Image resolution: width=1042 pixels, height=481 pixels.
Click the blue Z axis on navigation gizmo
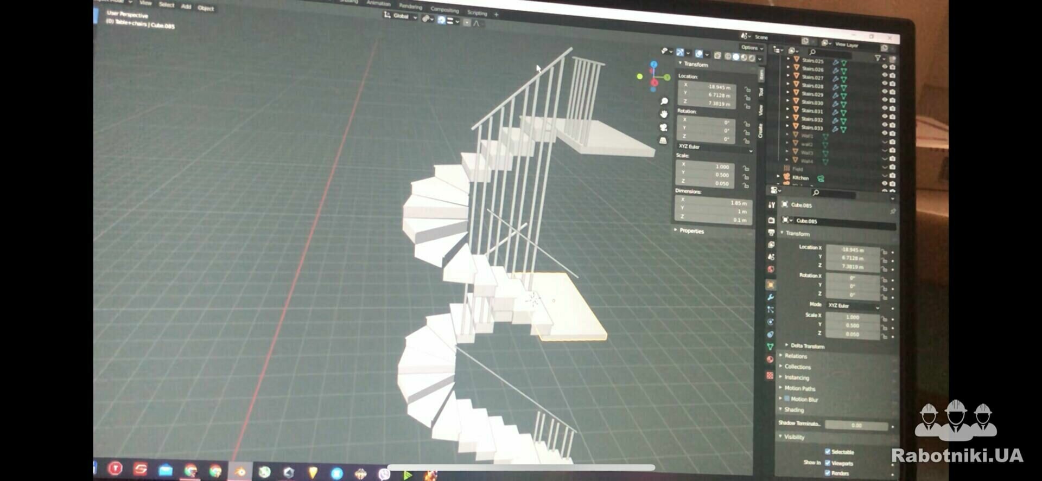[653, 64]
